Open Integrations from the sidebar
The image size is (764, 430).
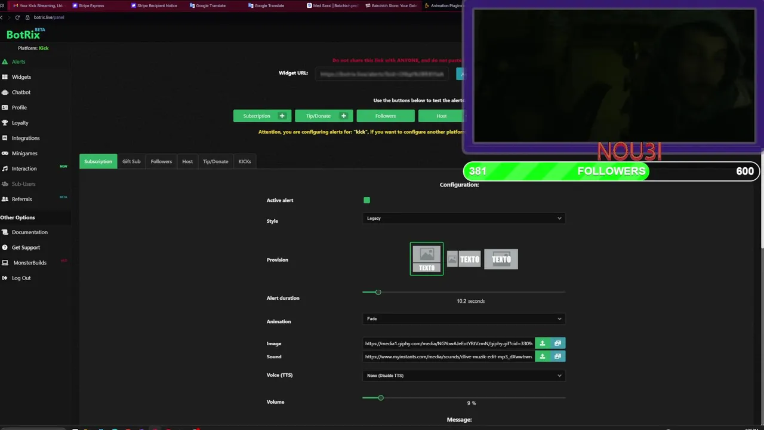tap(26, 138)
